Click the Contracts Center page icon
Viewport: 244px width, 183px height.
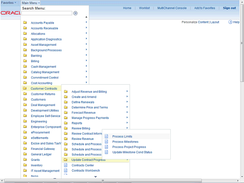pos(66,165)
